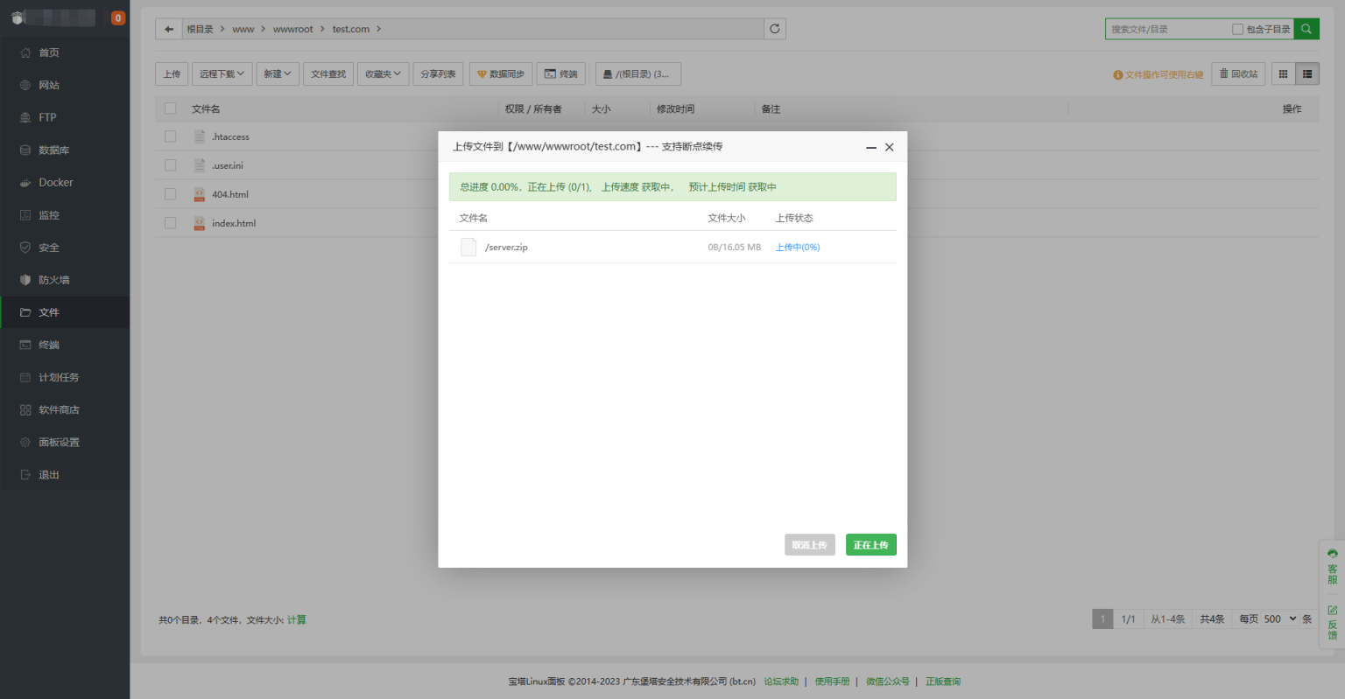
Task: Expand the New (新建) dropdown
Action: pos(277,74)
